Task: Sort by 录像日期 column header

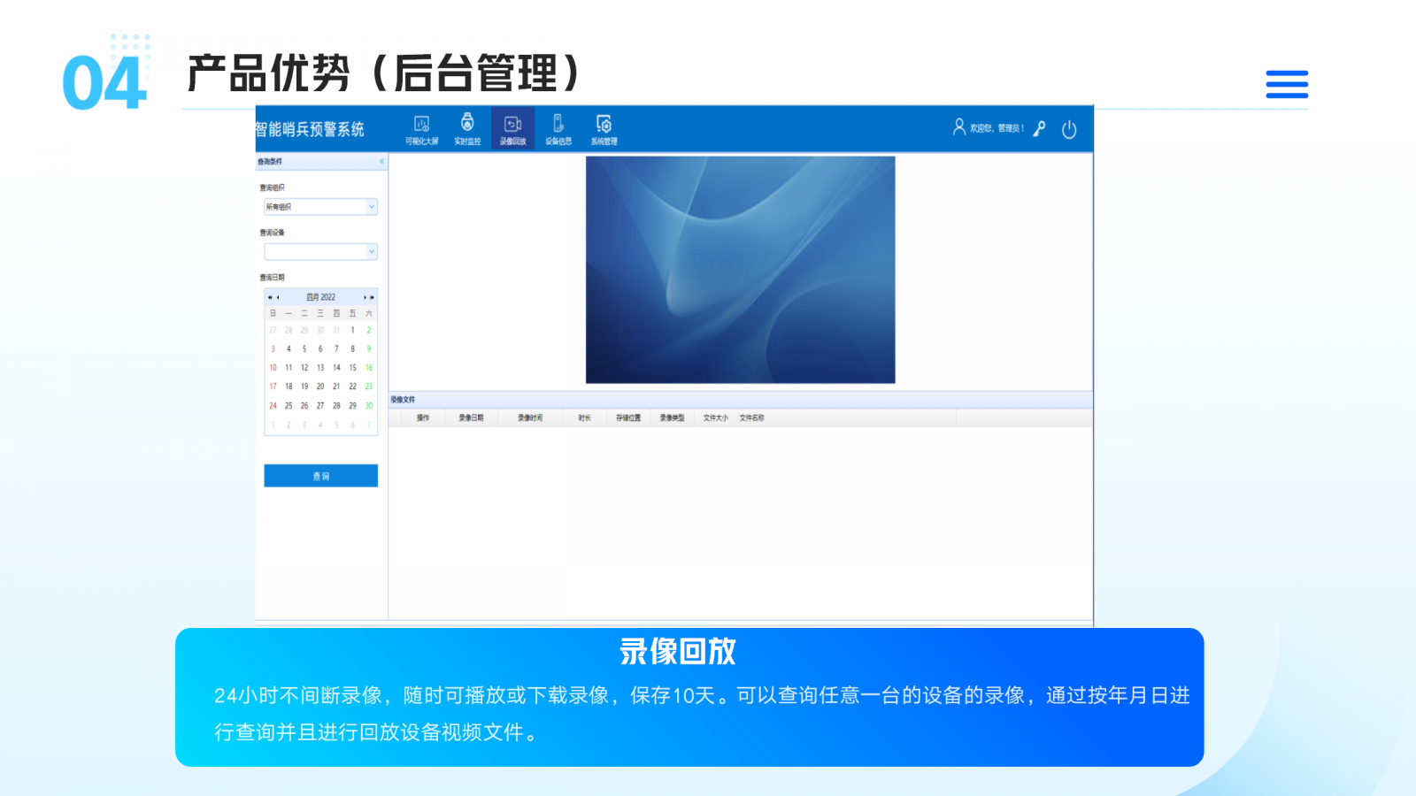Action: [471, 417]
